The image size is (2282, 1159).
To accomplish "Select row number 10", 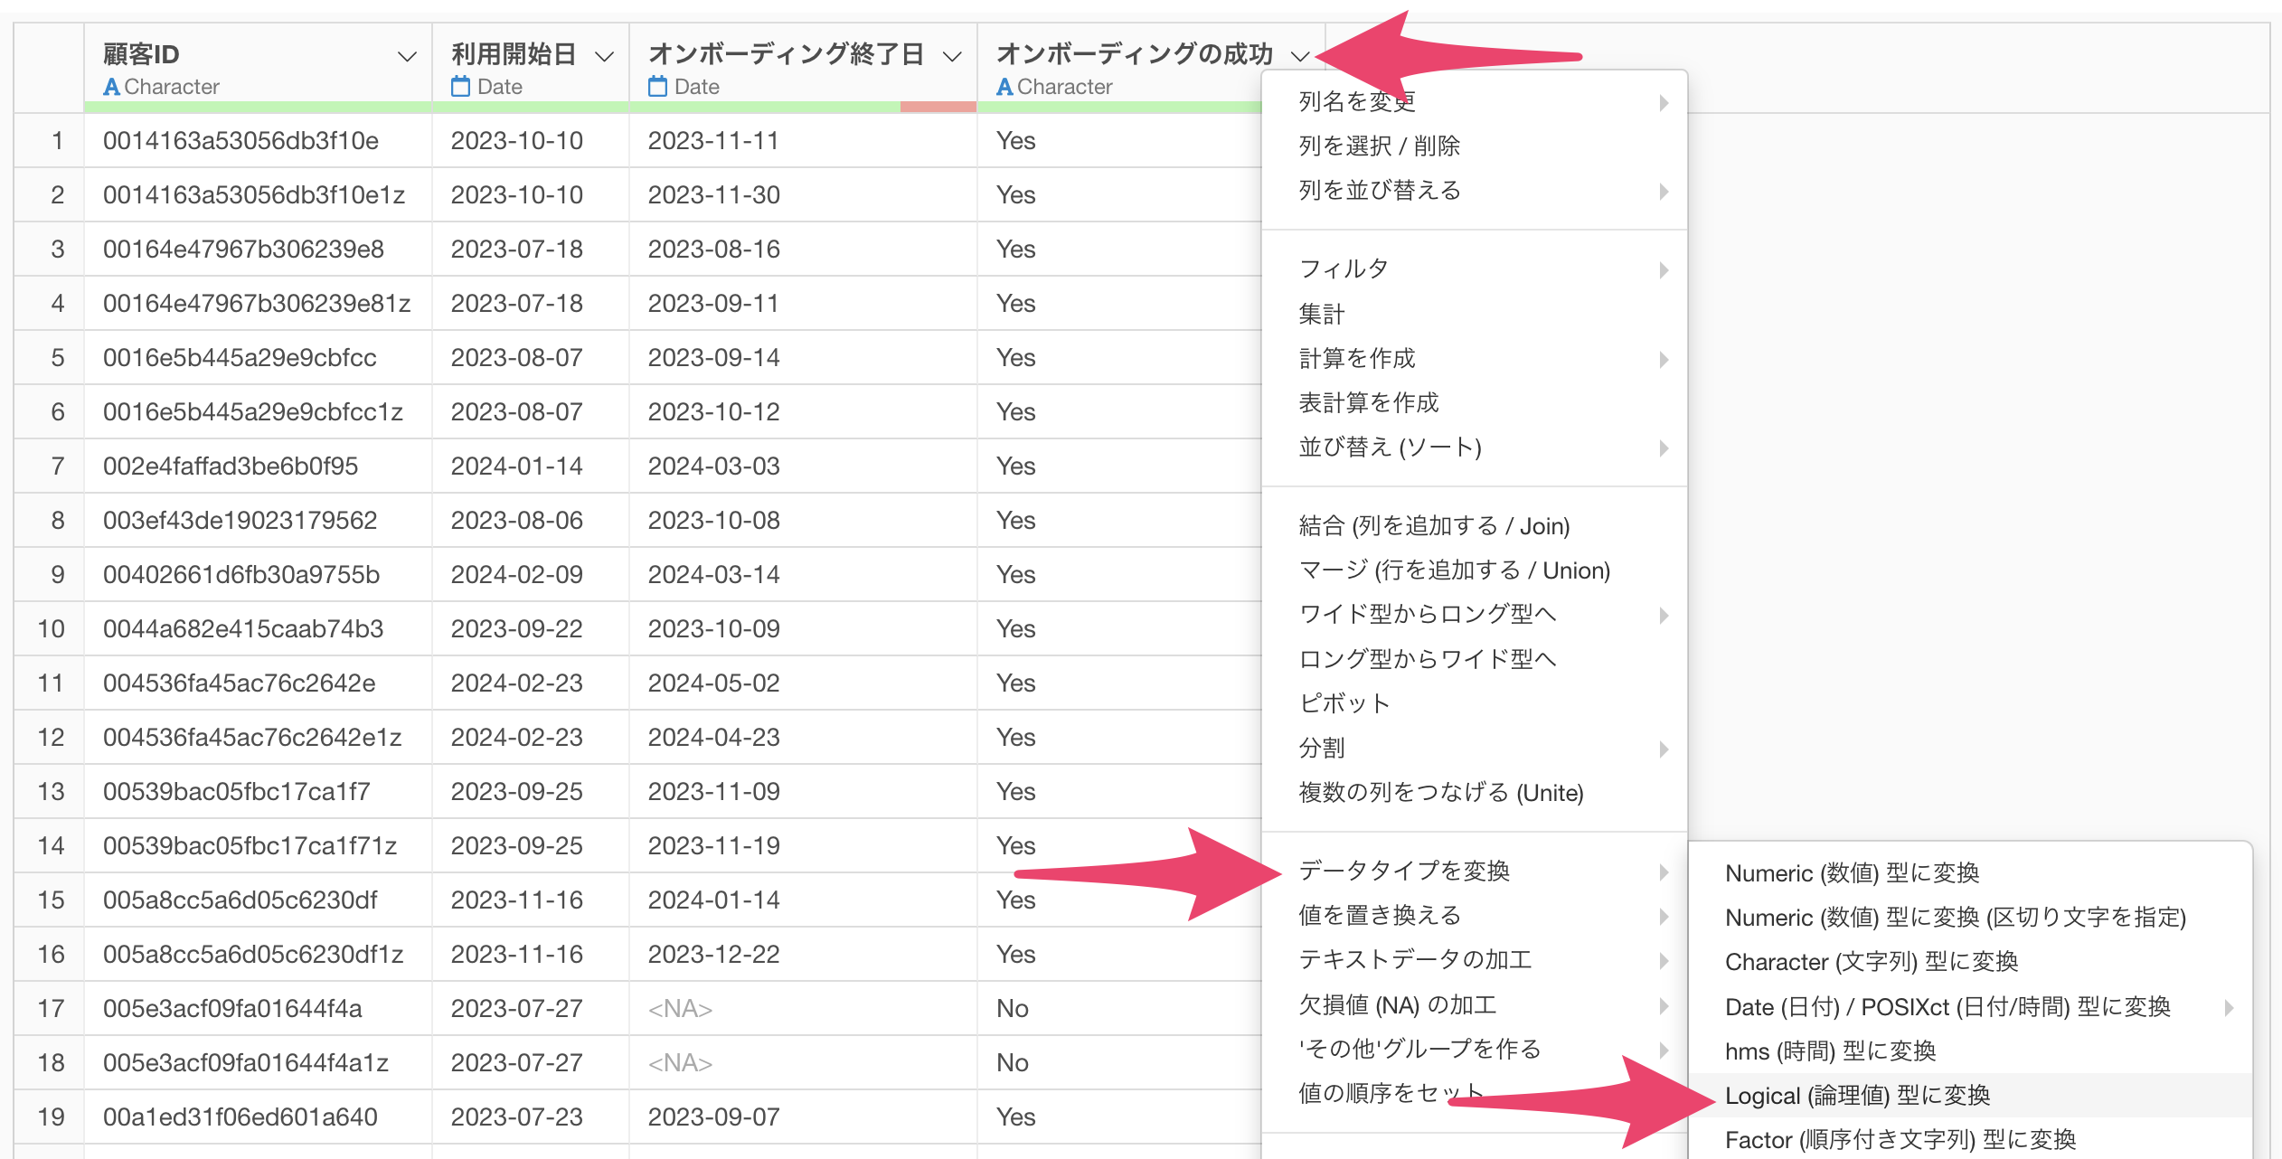I will pyautogui.click(x=52, y=628).
